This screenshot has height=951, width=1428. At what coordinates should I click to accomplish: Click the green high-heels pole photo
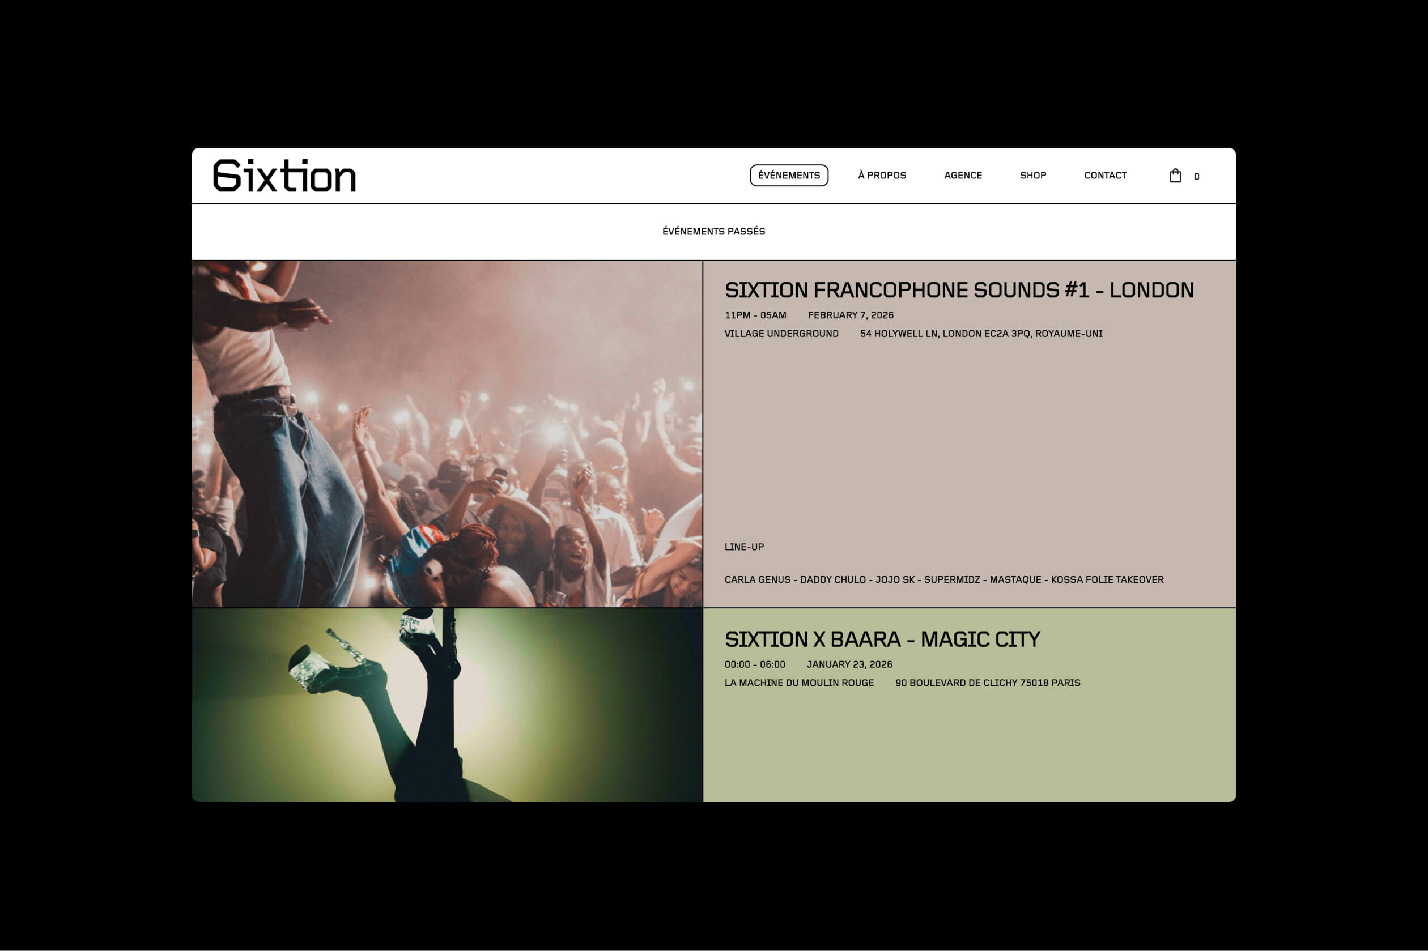[x=447, y=705]
